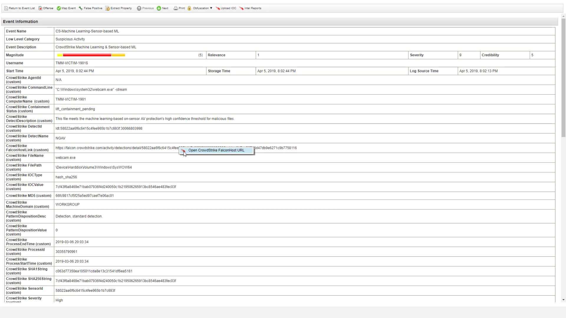566x318 pixels.
Task: Click the Obfuscation lock icon
Action: tap(189, 8)
